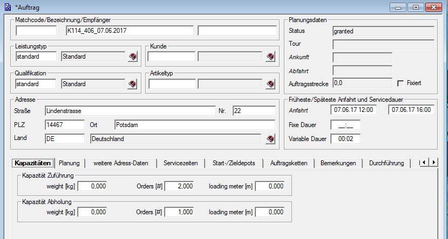Image resolution: width=448 pixels, height=239 pixels.
Task: Switch to the Auftragsketten tab
Action: click(x=289, y=163)
